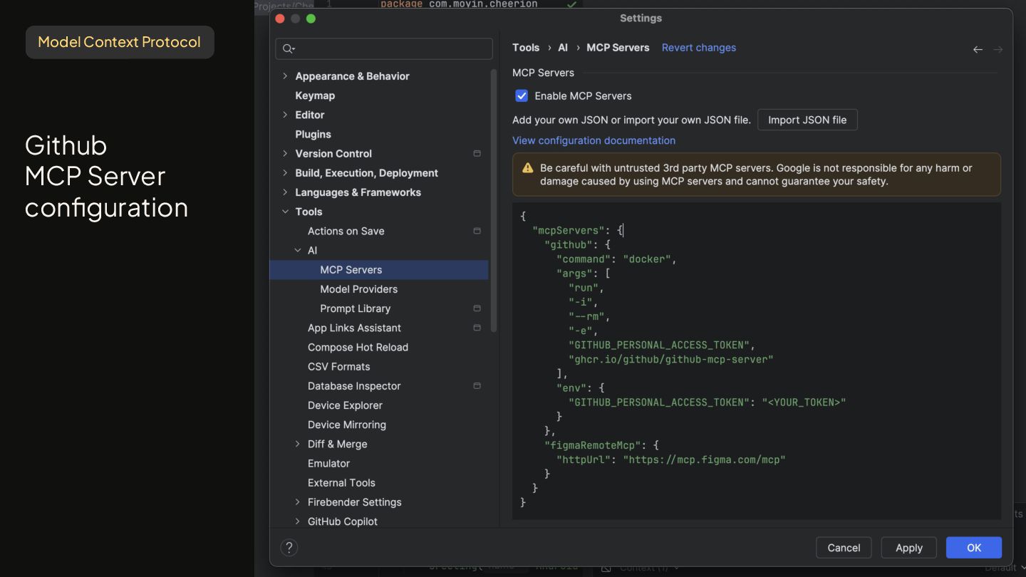This screenshot has height=577, width=1026.
Task: Expand the GitHub Copilot settings node
Action: pos(298,521)
